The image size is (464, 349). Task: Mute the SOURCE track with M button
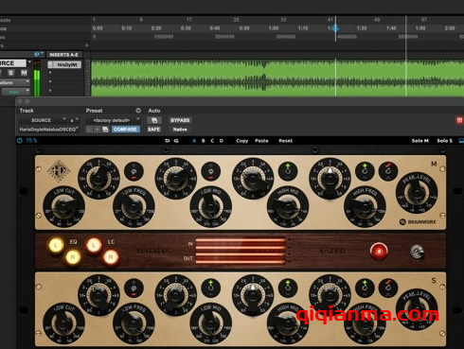click(x=24, y=73)
